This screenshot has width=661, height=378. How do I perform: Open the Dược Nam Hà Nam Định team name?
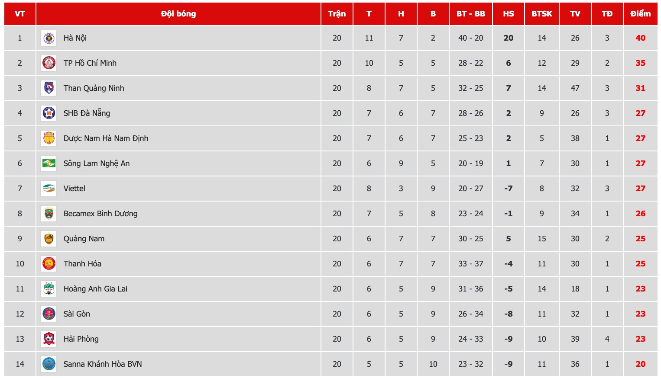pyautogui.click(x=106, y=138)
